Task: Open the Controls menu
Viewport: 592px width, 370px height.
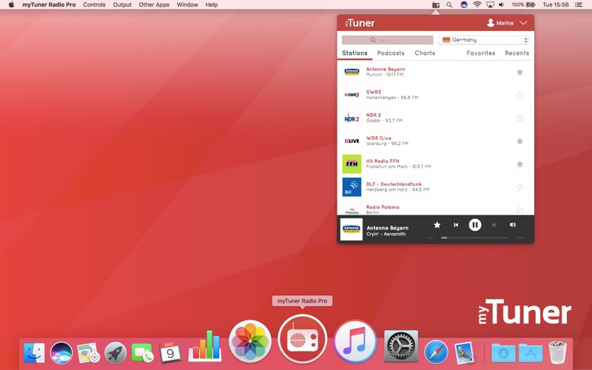Action: click(x=95, y=5)
